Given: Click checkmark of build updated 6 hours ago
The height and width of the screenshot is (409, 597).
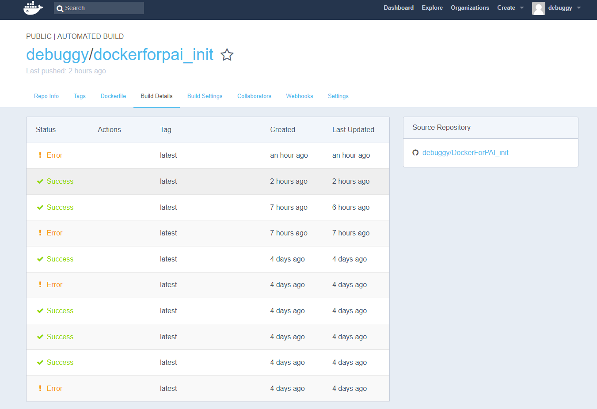Looking at the screenshot, I should point(40,207).
